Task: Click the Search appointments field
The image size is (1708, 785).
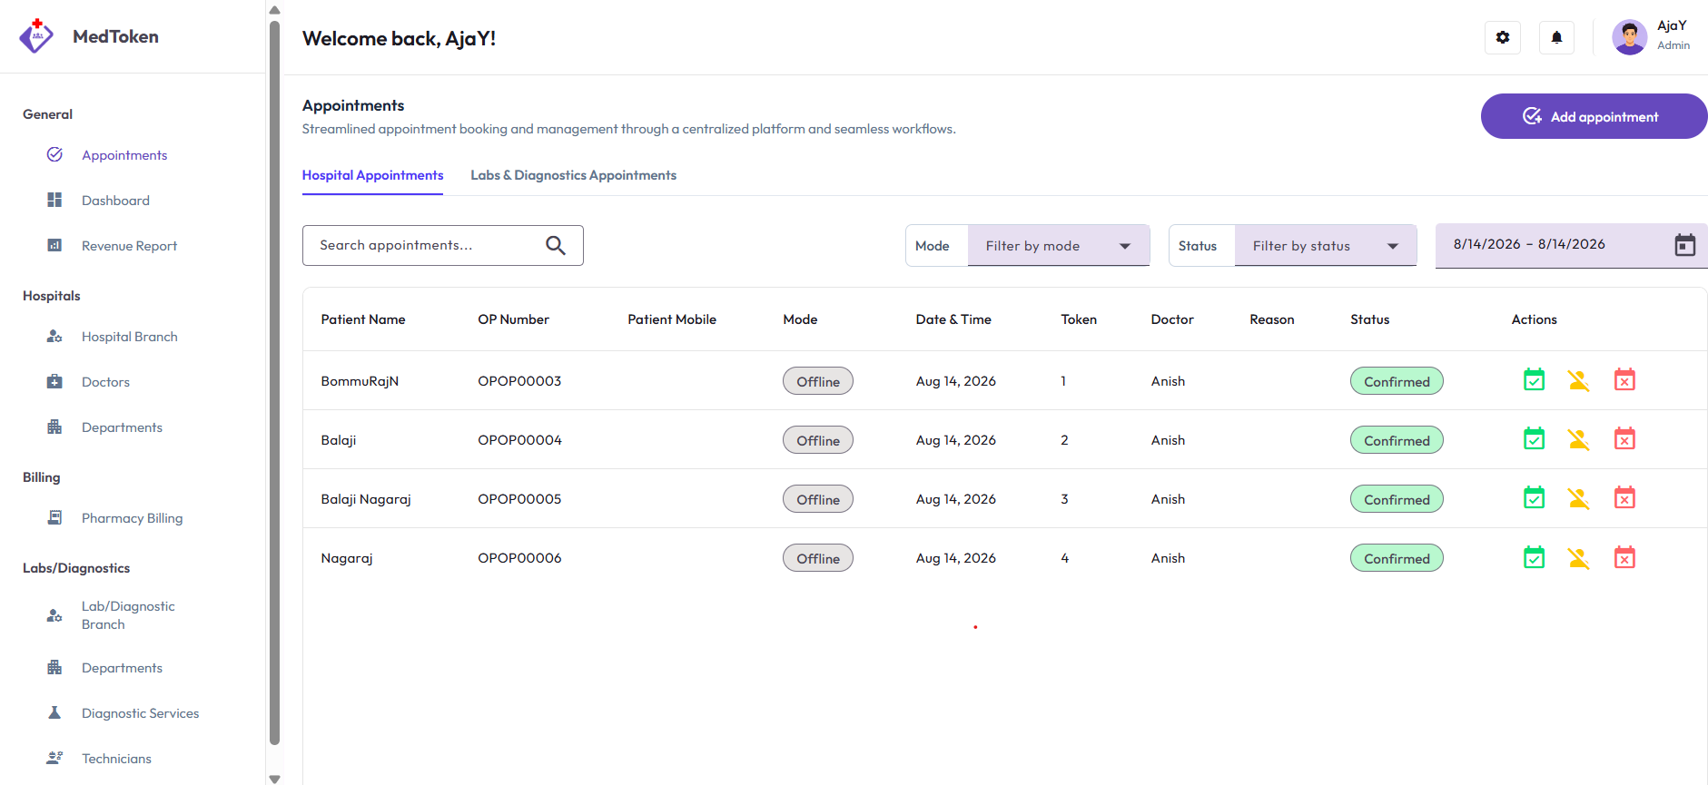Action: click(443, 245)
